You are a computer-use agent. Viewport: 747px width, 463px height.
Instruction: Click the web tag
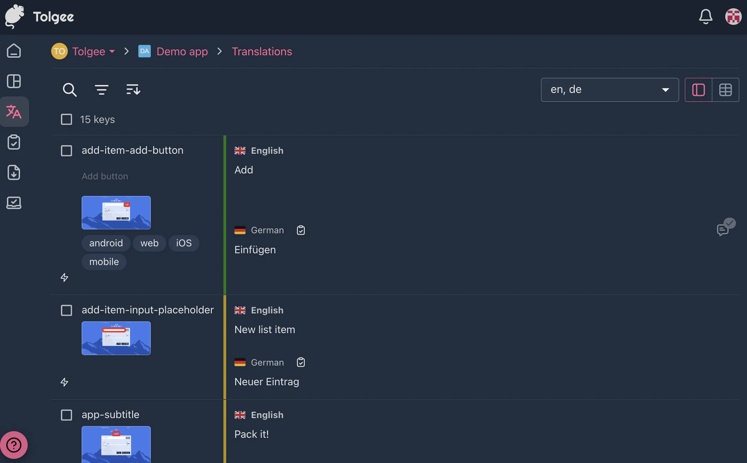(149, 243)
